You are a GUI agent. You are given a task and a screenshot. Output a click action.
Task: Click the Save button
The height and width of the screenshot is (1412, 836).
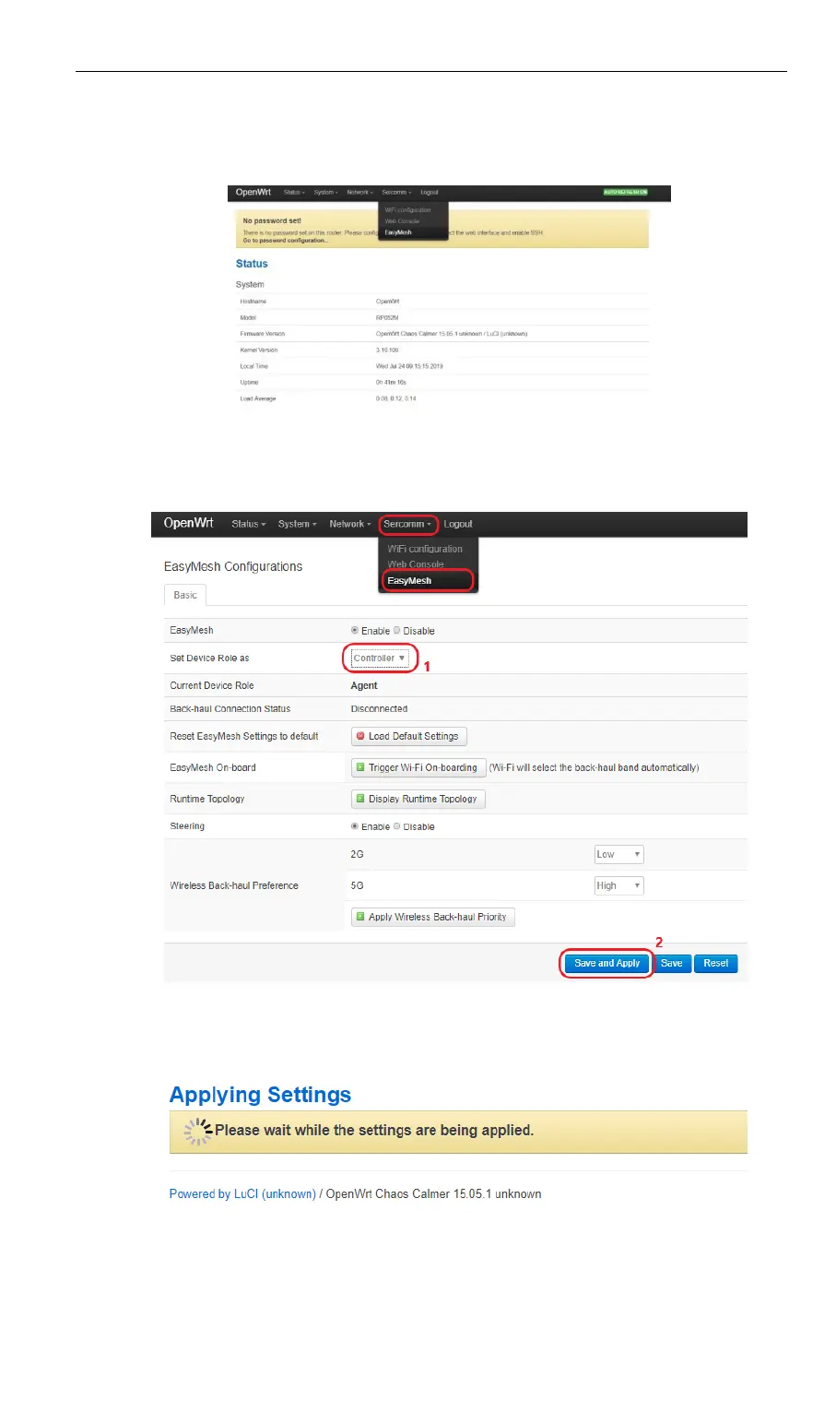[x=672, y=964]
